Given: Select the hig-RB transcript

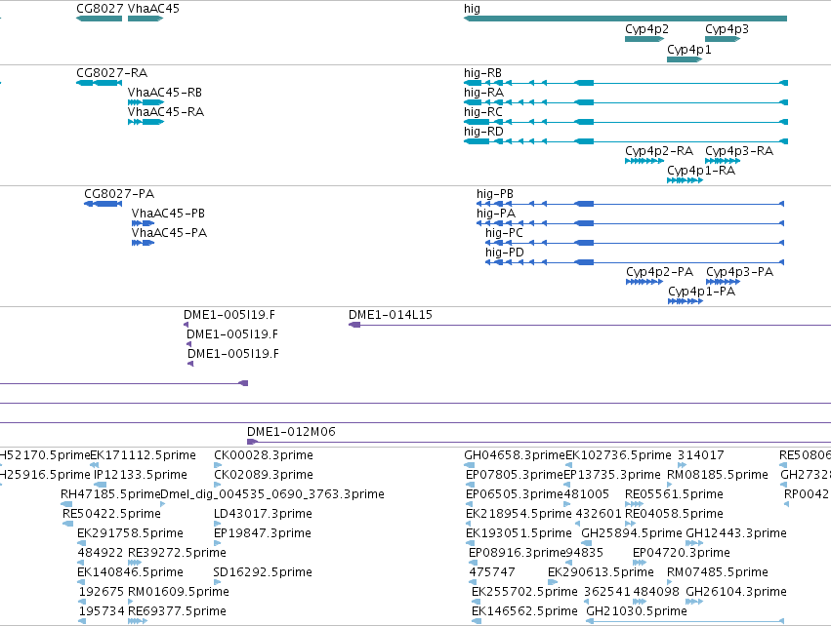Looking at the screenshot, I should pos(482,73).
